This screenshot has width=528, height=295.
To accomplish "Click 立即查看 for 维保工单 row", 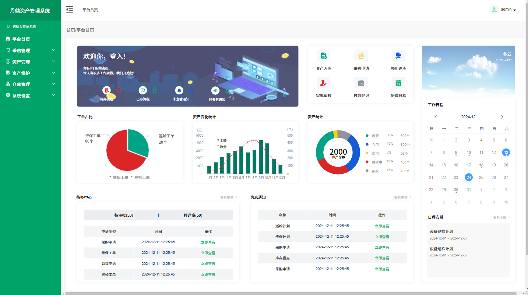I will point(208,253).
